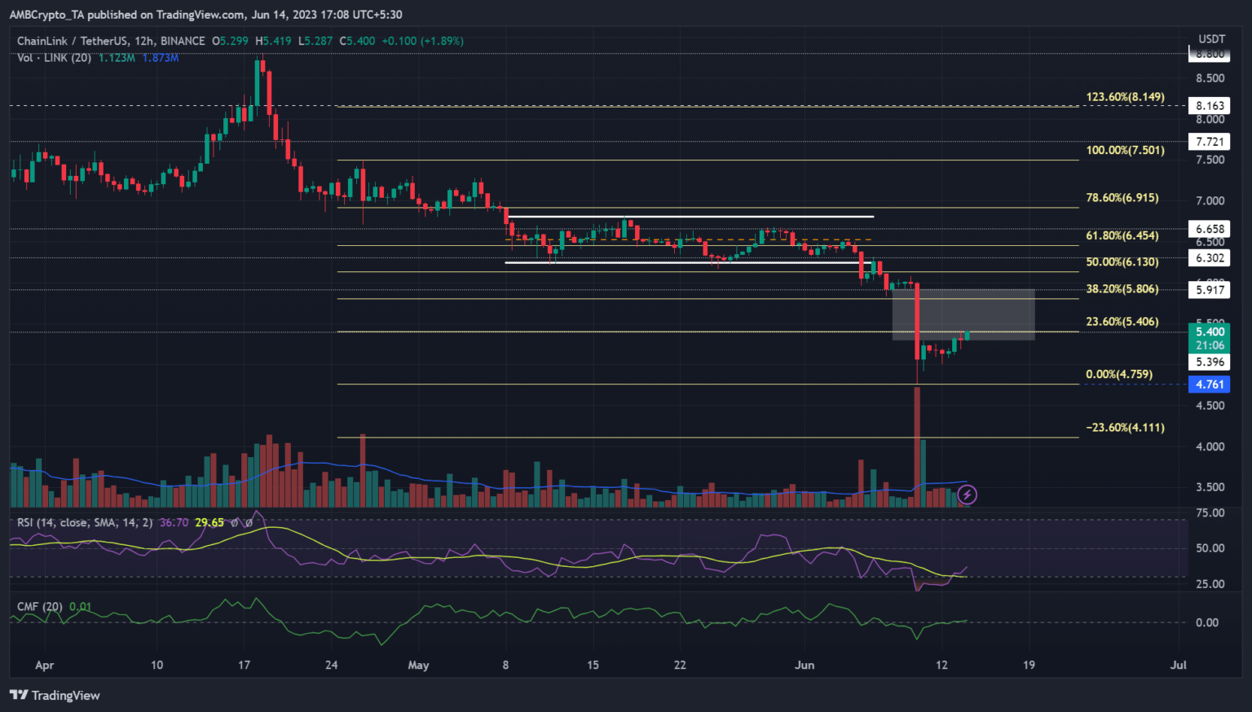This screenshot has width=1252, height=712.
Task: Select the ChainLink / TetherUS symbol title
Action: pos(111,41)
